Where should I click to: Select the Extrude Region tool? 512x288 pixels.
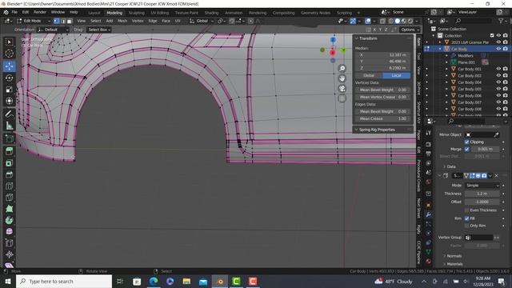click(9, 151)
